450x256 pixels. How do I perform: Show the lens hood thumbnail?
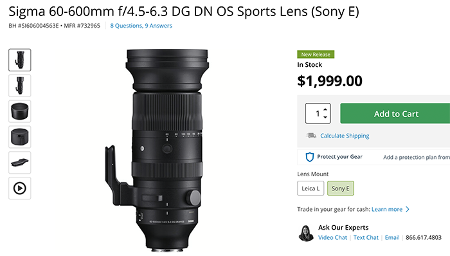(19, 111)
